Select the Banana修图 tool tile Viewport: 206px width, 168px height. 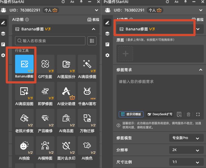[24, 64]
